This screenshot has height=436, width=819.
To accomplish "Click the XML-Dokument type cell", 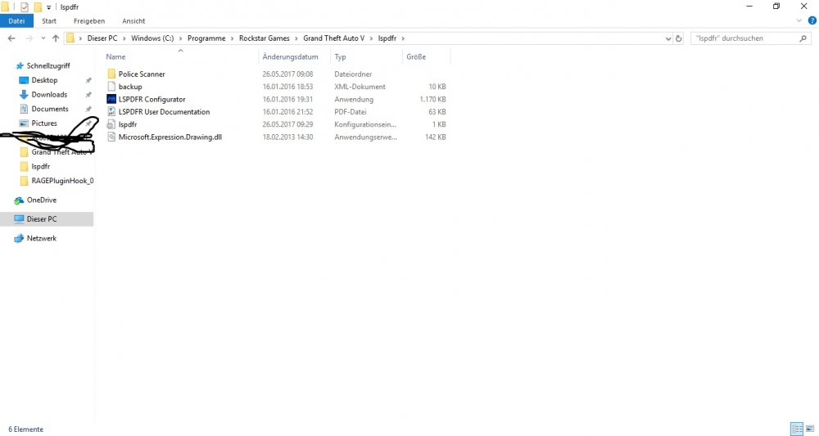I will (x=360, y=87).
